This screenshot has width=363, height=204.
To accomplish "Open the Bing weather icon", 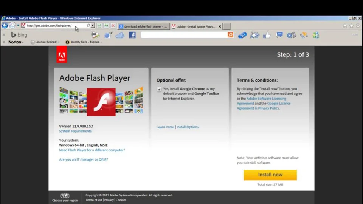I will tap(108, 35).
